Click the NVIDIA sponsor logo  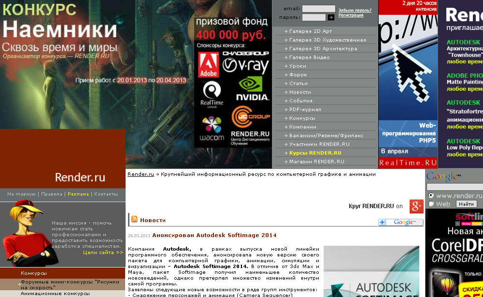(253, 88)
